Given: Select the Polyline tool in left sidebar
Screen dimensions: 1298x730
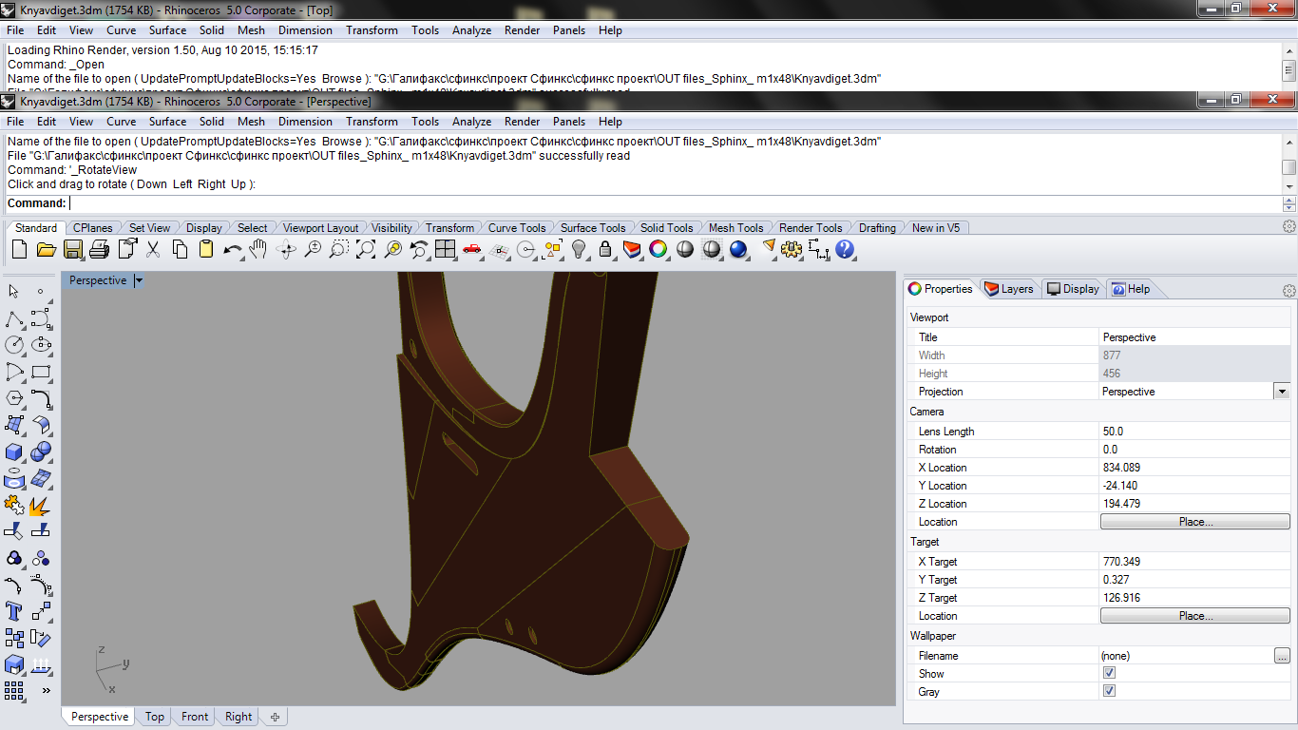Looking at the screenshot, I should [x=14, y=318].
